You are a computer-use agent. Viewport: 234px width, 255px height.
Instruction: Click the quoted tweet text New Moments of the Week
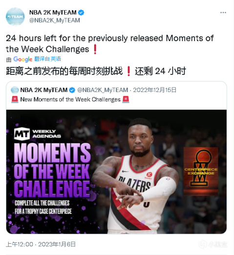tap(70, 99)
